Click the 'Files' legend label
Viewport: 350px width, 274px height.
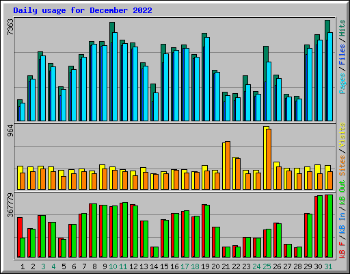pyautogui.click(x=342, y=55)
